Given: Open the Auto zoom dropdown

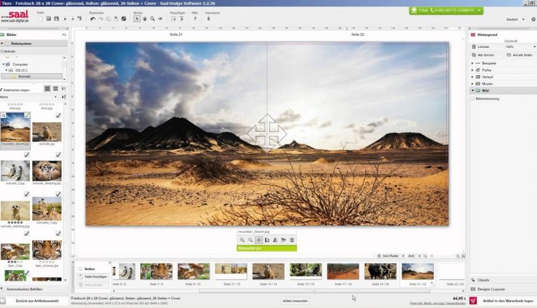Looking at the screenshot, I should (x=414, y=256).
